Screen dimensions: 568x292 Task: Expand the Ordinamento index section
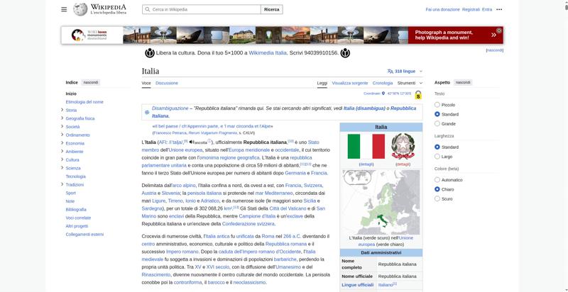click(x=62, y=135)
